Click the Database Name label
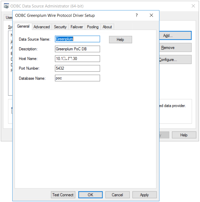The image size is (200, 202). pos(32,78)
